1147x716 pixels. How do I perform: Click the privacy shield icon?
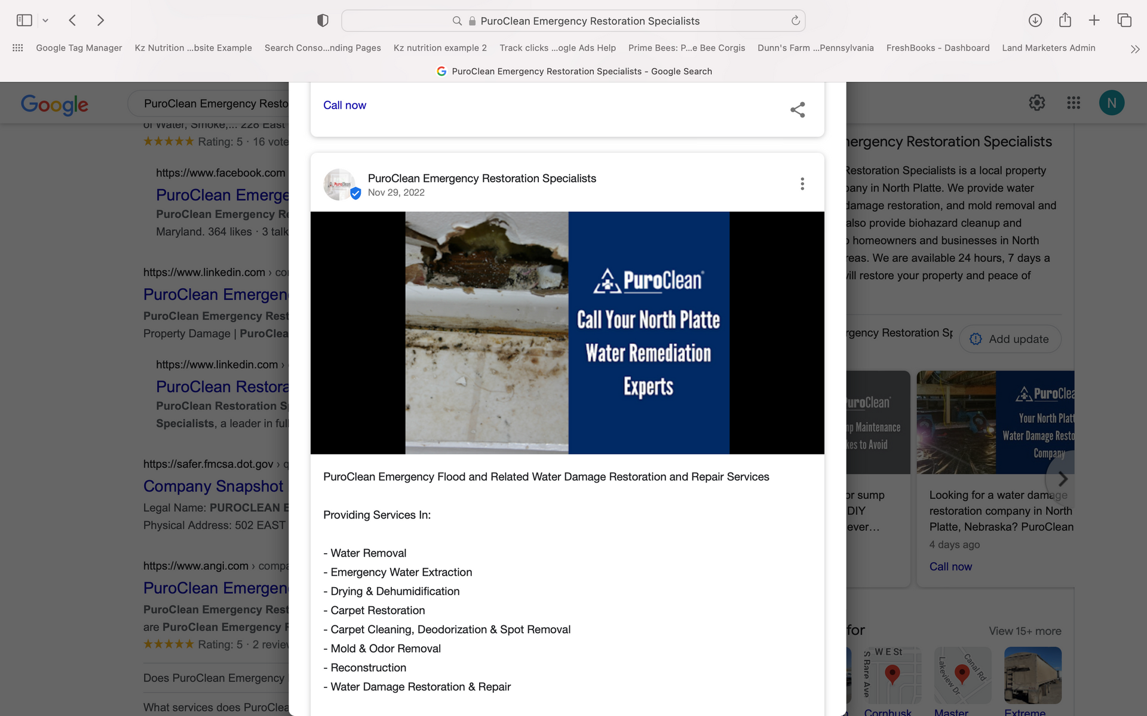[x=322, y=20]
